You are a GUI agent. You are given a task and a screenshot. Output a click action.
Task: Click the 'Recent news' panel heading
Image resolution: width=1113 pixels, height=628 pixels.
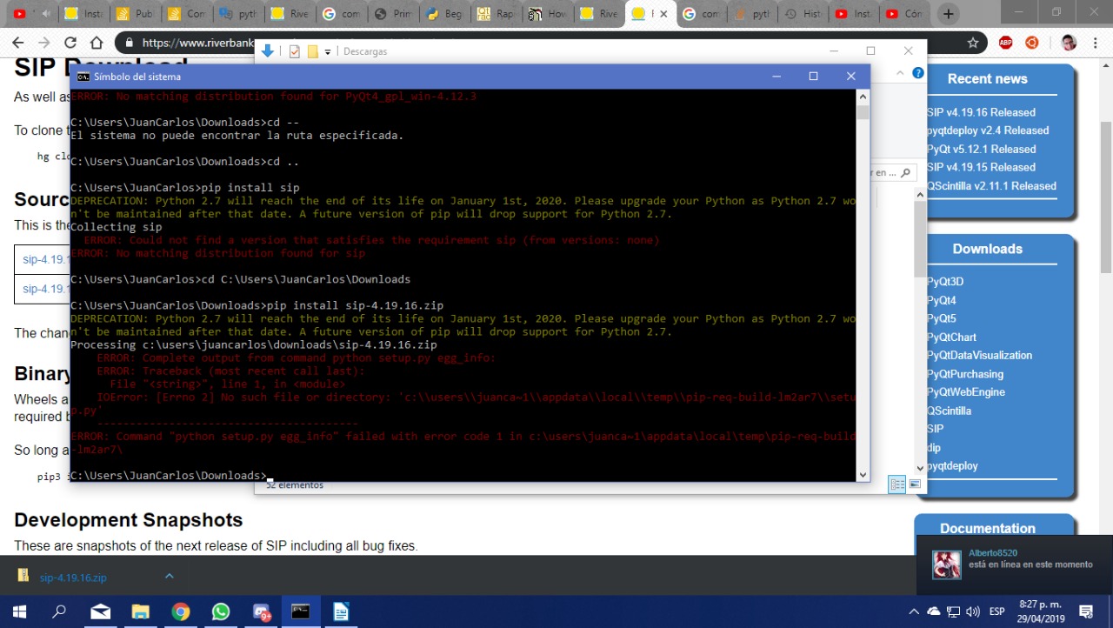[988, 79]
